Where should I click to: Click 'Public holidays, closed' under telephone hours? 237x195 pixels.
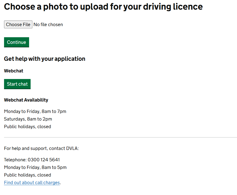pos(28,175)
